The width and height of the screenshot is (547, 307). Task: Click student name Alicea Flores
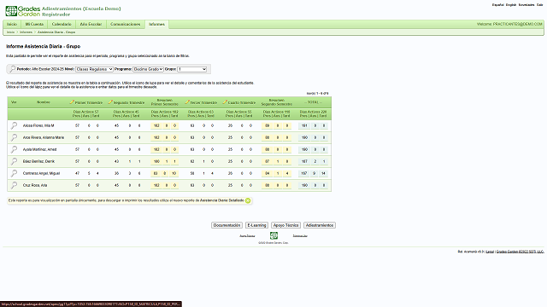38,125
